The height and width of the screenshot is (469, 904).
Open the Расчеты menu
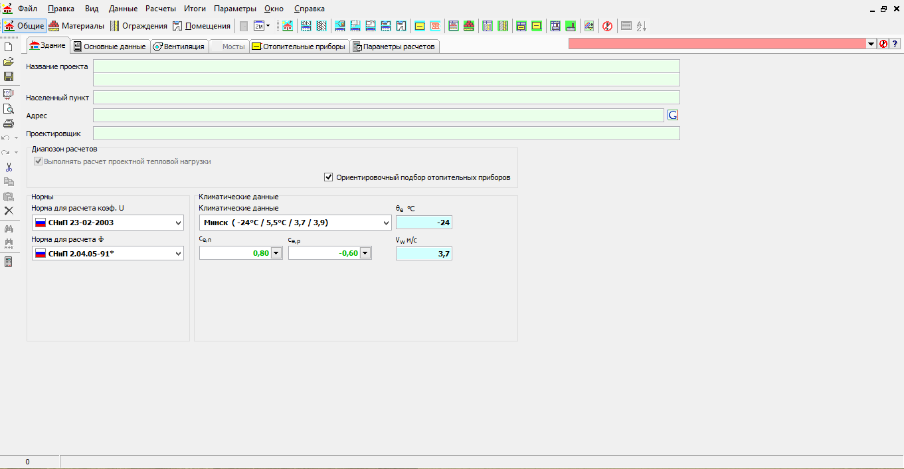click(161, 9)
